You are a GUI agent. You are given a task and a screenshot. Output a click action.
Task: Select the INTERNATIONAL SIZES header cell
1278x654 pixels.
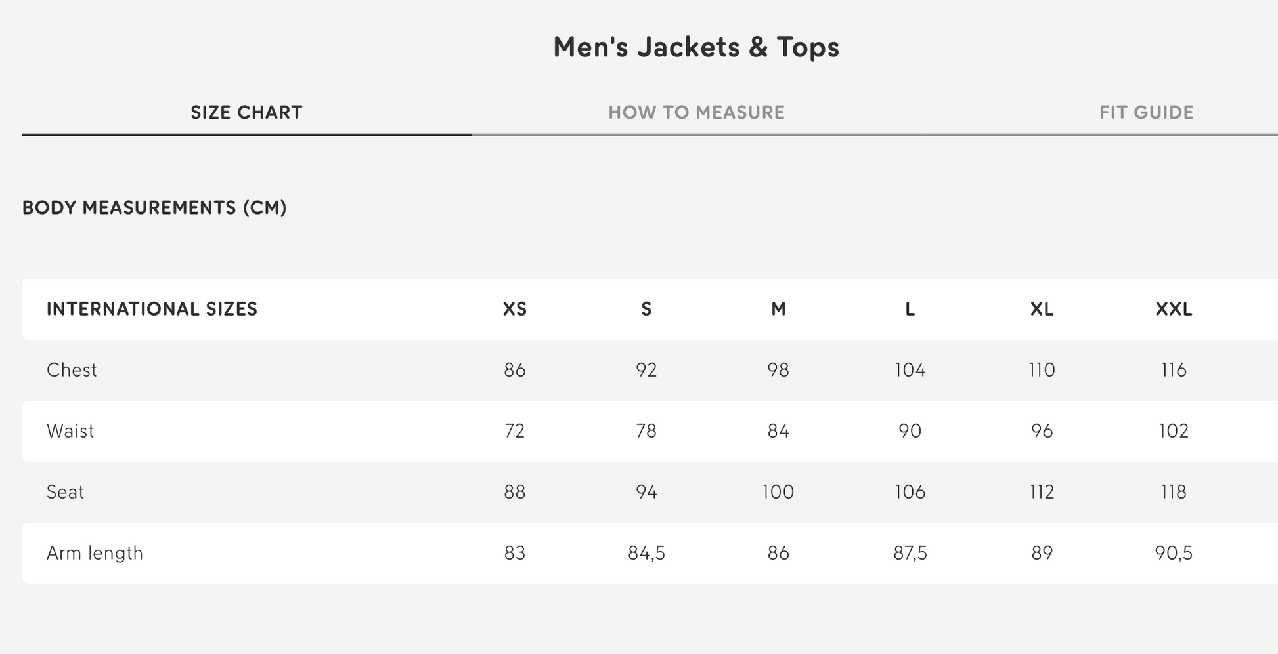tap(152, 309)
